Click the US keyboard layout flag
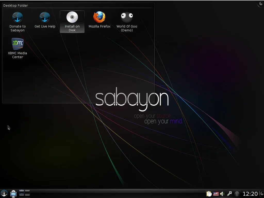 tap(216, 194)
